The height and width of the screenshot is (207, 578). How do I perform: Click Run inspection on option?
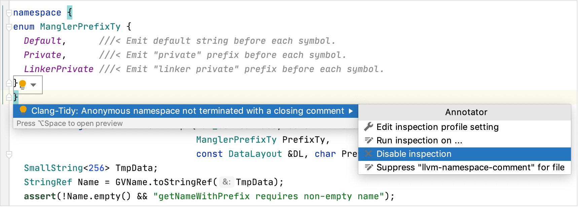[419, 140]
